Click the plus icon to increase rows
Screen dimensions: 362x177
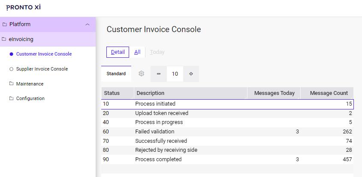click(191, 74)
